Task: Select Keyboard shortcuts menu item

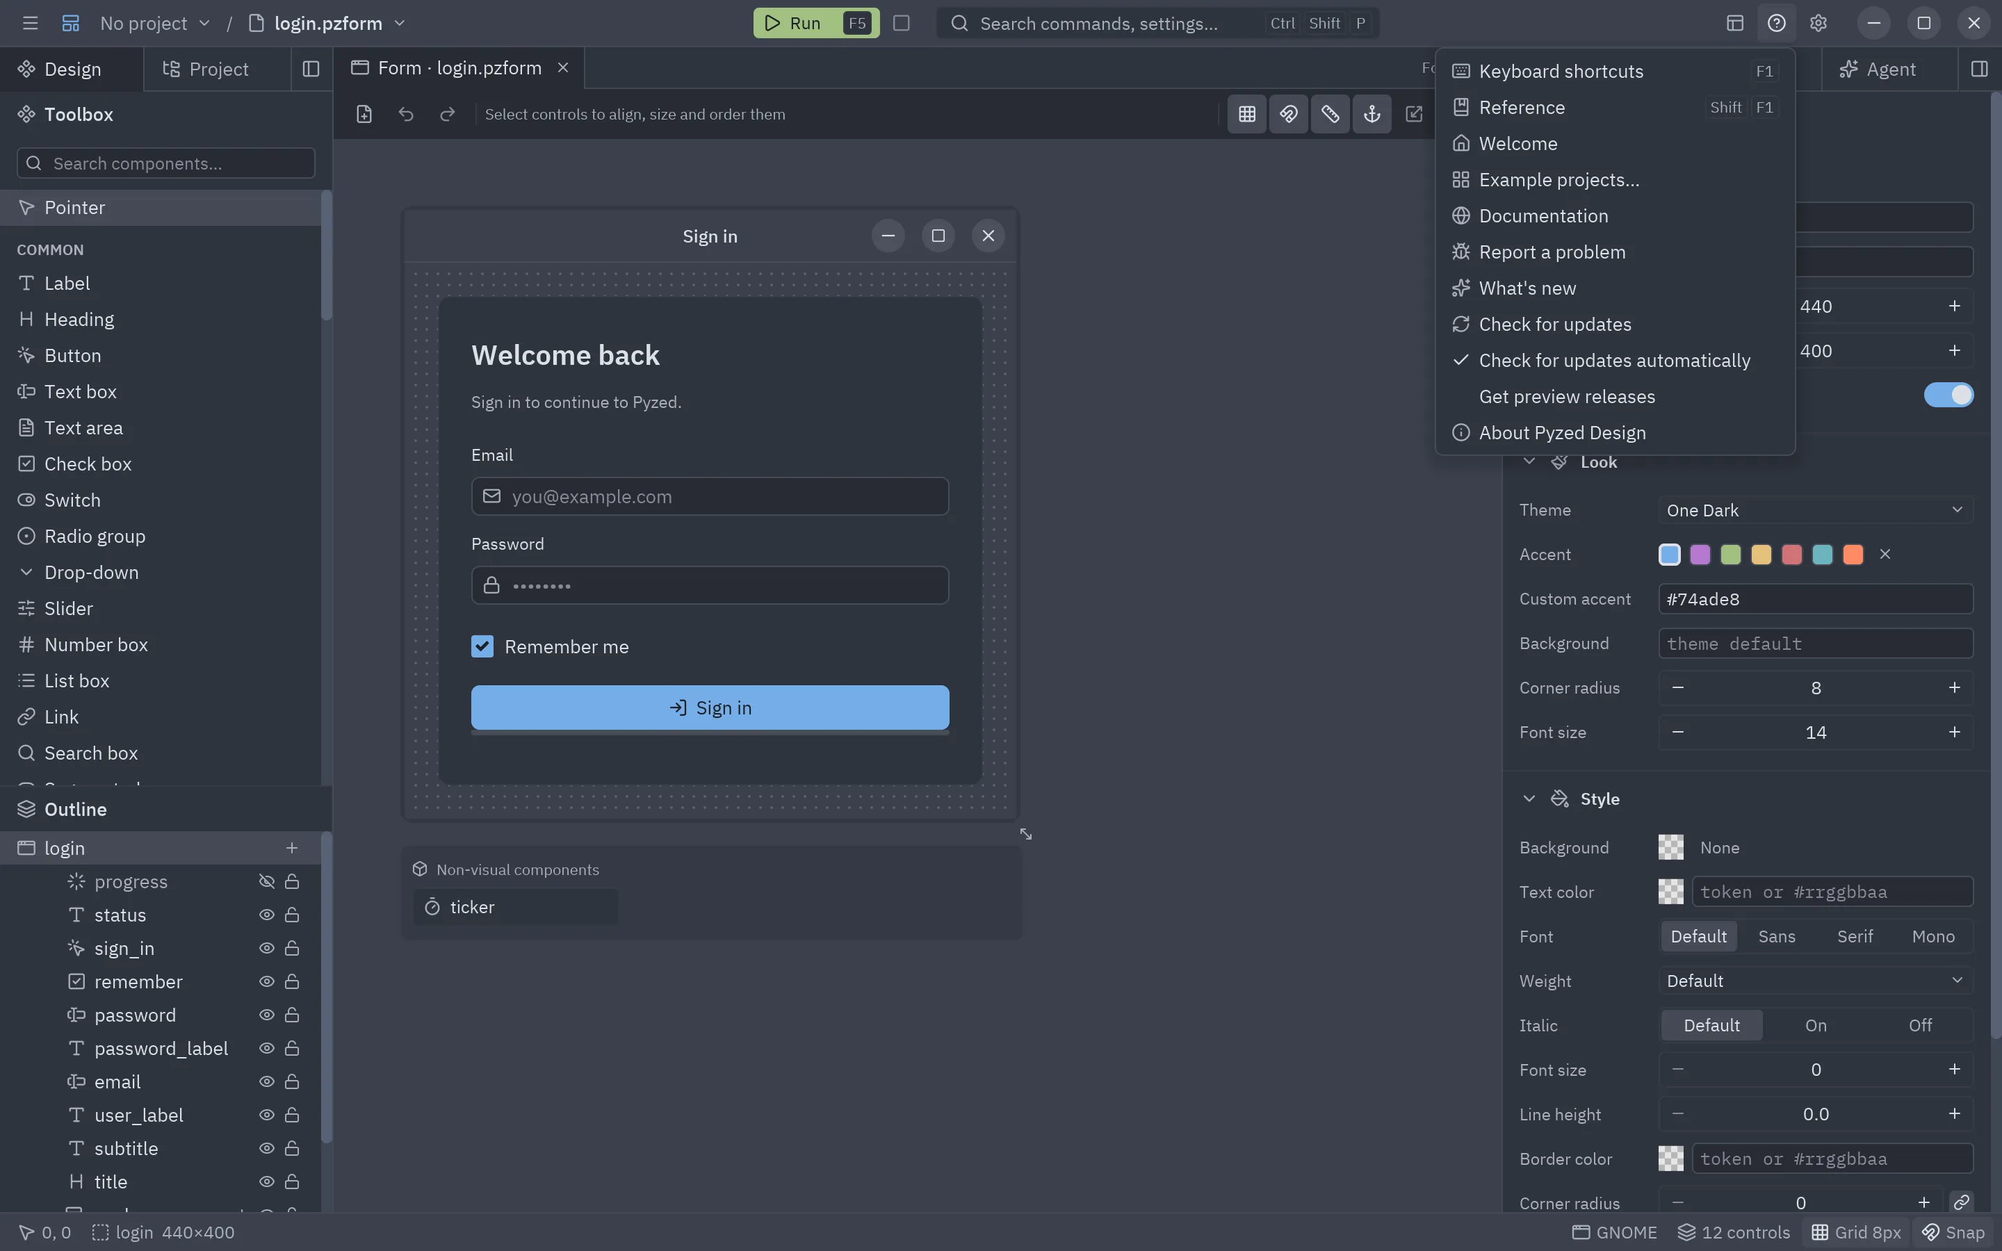Action: (1615, 72)
